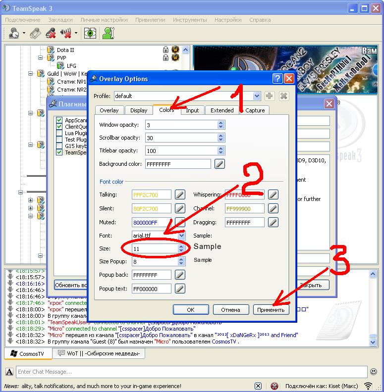This screenshot has width=384, height=392.
Task: Toggle the ClientQuery plugin checkbox
Action: point(59,127)
